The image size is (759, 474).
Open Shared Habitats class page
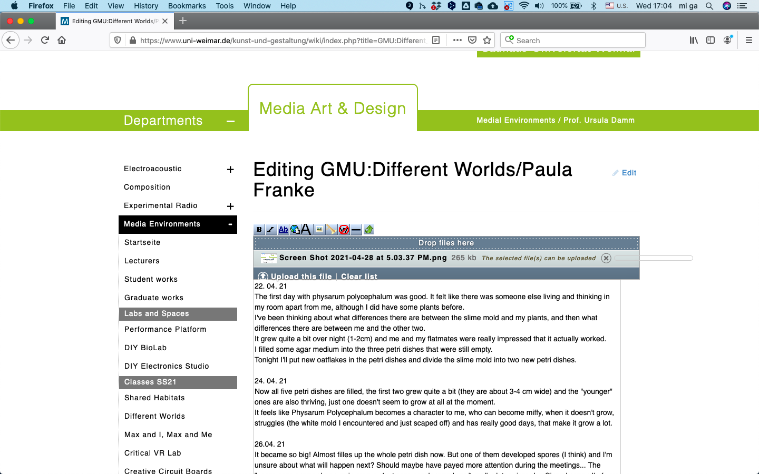154,398
